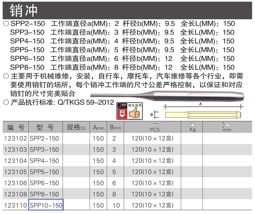Viewport: 255px width, 214px height.
Task: Click the A length dimension line
Action: pyautogui.click(x=203, y=107)
